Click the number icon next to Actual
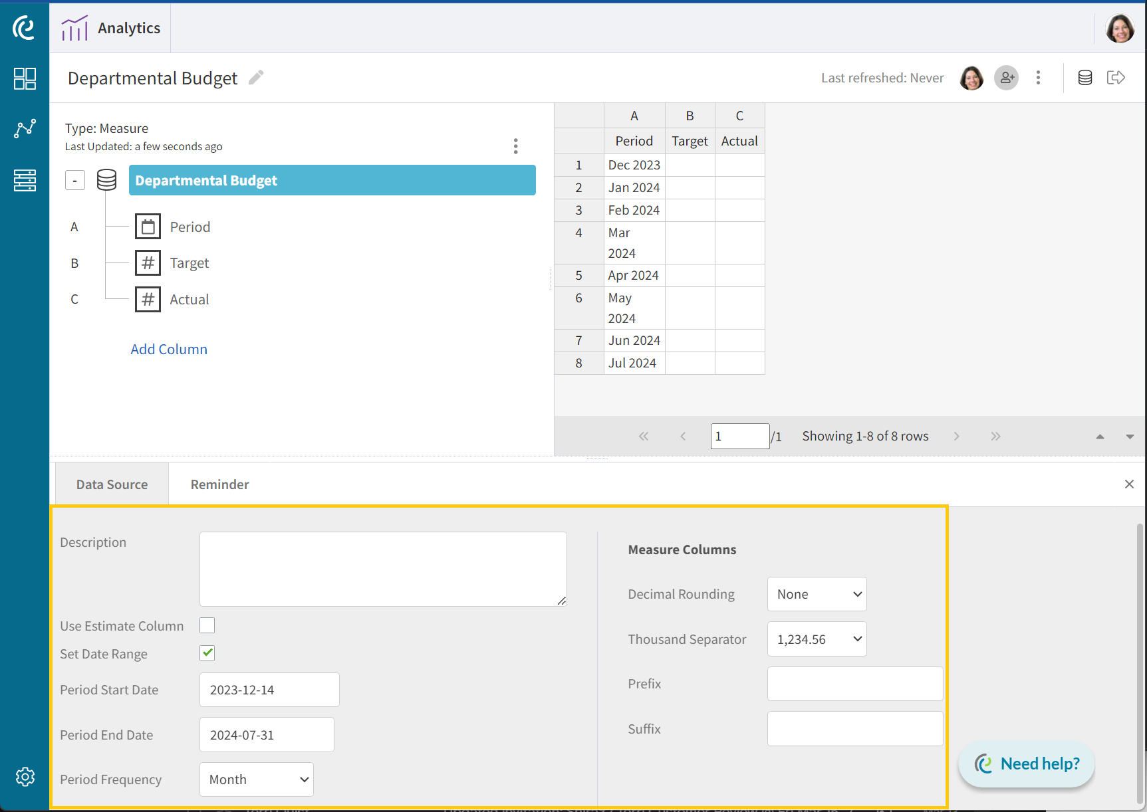This screenshot has width=1147, height=812. (x=148, y=299)
